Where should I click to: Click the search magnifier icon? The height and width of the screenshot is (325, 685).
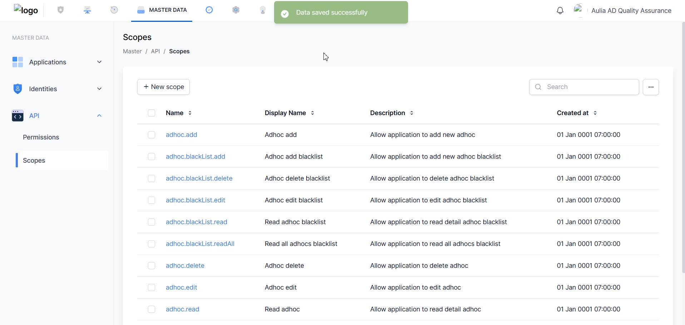[538, 87]
